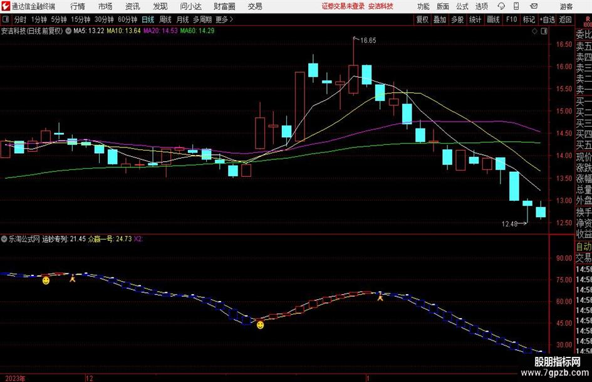Open the customer service headset icon
This screenshot has width=592, height=382.
(501, 6)
